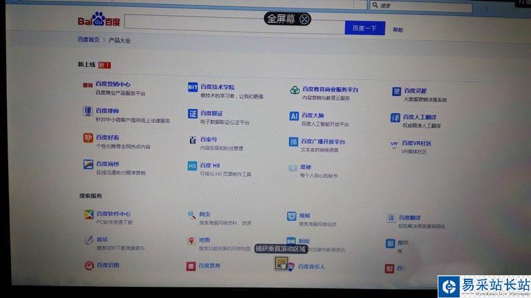Click the 百度取证 icon
531x298 pixels.
tap(193, 114)
